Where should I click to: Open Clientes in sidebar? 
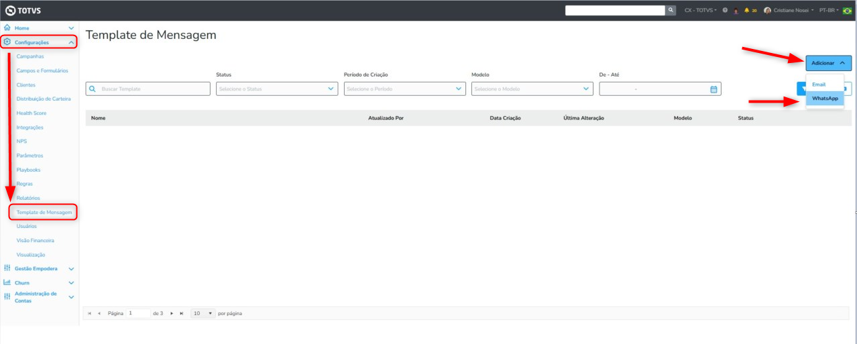[26, 85]
